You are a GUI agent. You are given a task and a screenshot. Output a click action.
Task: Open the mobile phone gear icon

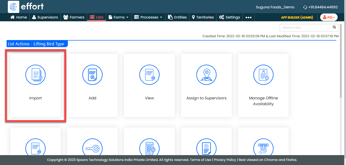149,148
